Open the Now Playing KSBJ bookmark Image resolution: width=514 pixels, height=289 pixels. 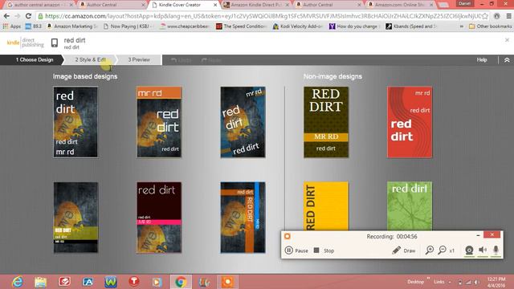(128, 26)
